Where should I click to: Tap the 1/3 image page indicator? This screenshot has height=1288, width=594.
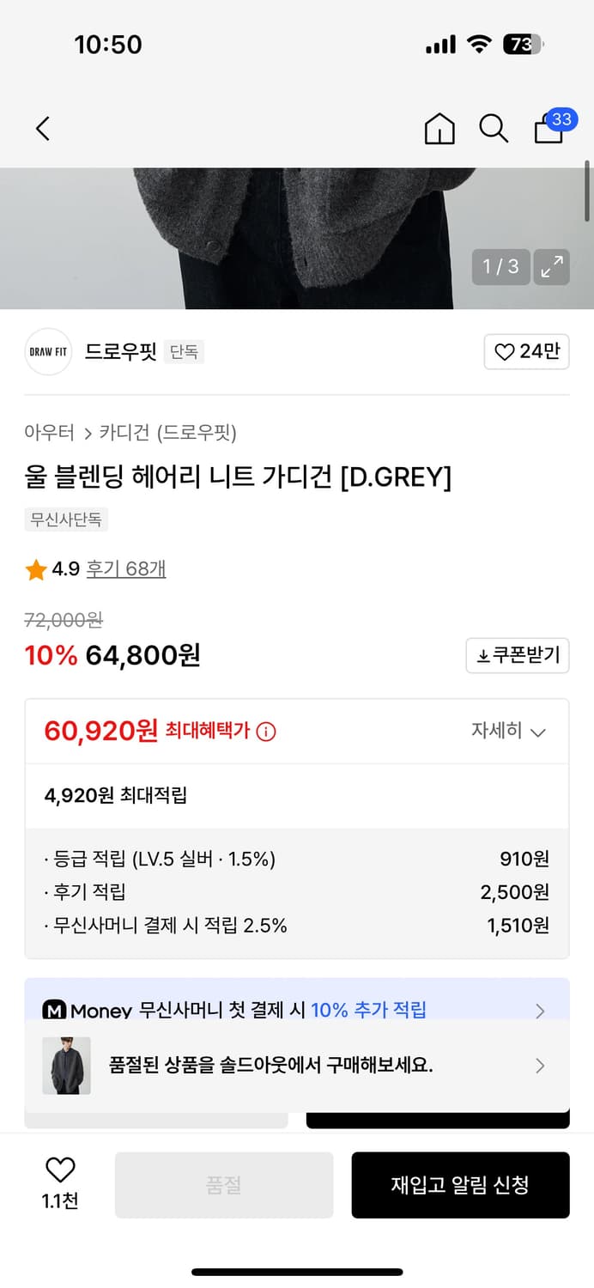coord(500,266)
